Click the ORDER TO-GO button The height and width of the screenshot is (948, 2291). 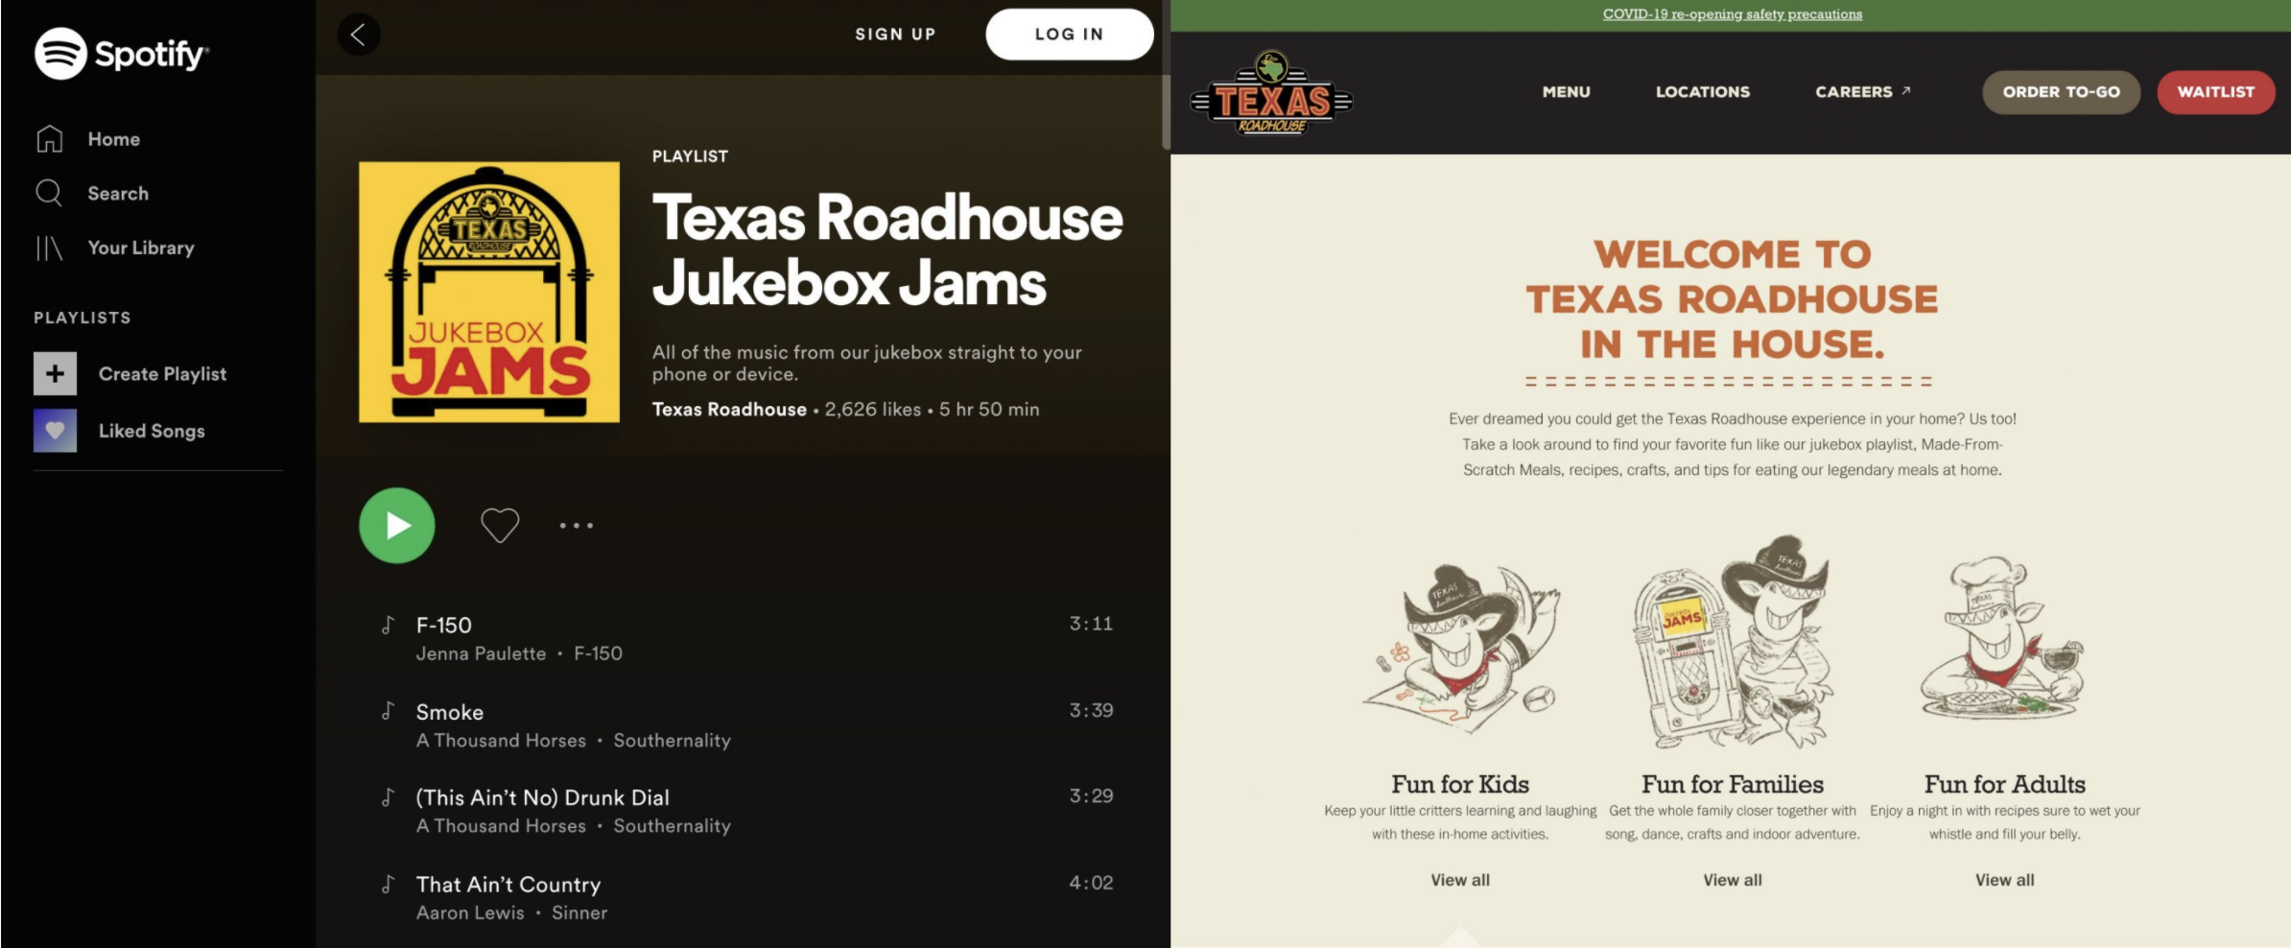click(2061, 92)
